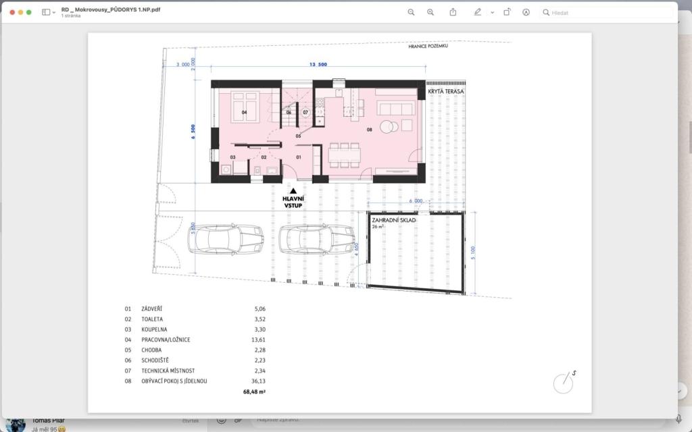Show the Markup toolbar
Image resolution: width=692 pixels, height=432 pixels.
pos(526,12)
